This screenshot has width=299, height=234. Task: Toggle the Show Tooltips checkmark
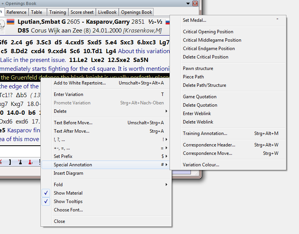[46, 201]
